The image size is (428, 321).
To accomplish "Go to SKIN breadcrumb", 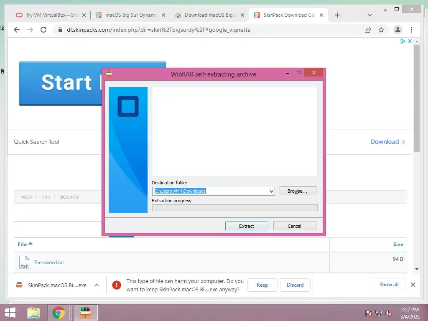I will tap(46, 197).
